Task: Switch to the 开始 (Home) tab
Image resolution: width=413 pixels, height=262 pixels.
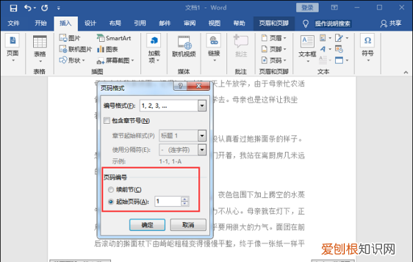Action: click(x=41, y=23)
